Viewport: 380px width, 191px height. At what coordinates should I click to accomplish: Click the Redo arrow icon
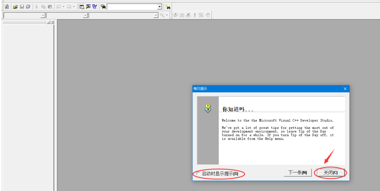click(69, 7)
